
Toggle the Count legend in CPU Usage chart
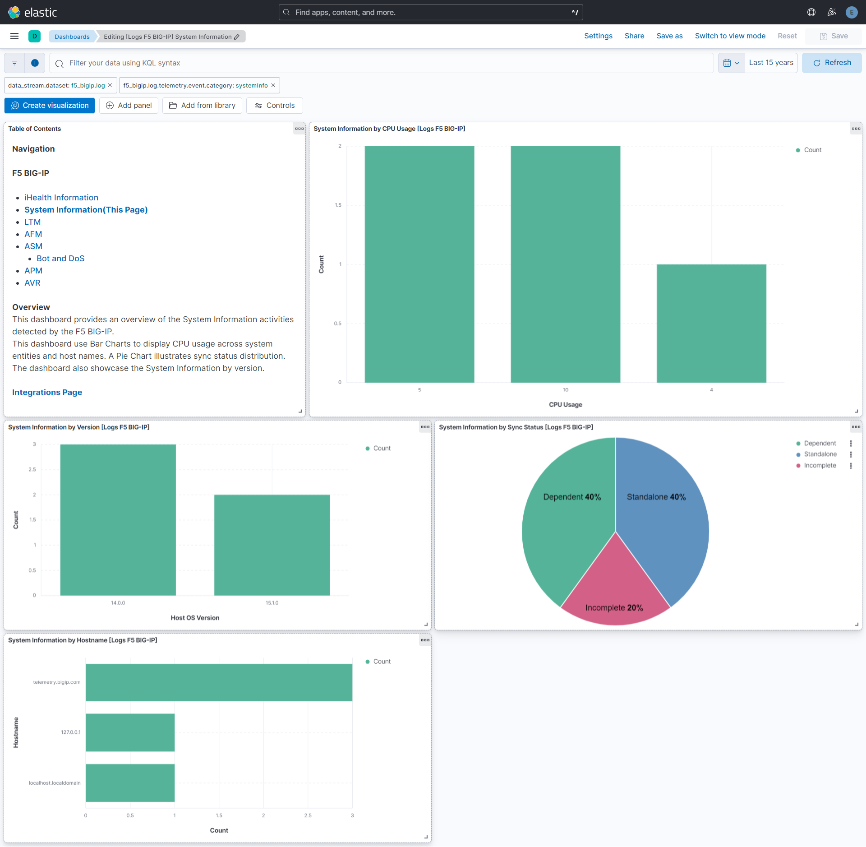812,149
